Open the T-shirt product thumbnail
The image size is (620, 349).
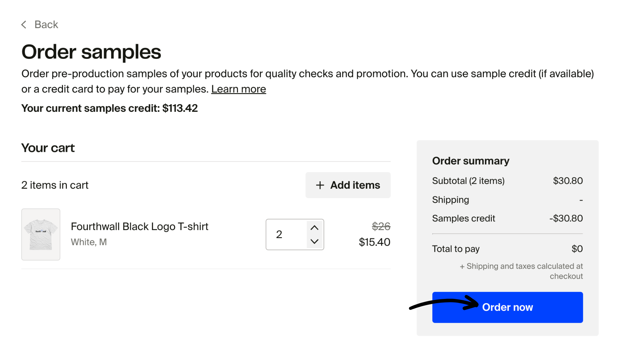pyautogui.click(x=40, y=234)
